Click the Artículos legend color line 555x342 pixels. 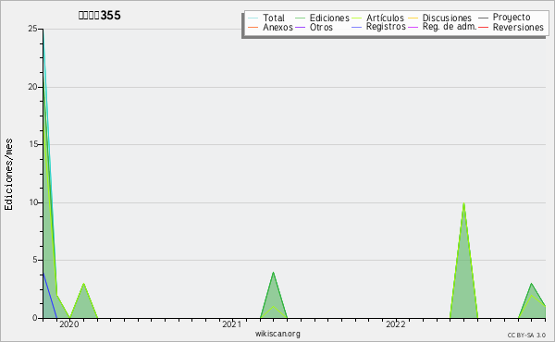tap(356, 18)
